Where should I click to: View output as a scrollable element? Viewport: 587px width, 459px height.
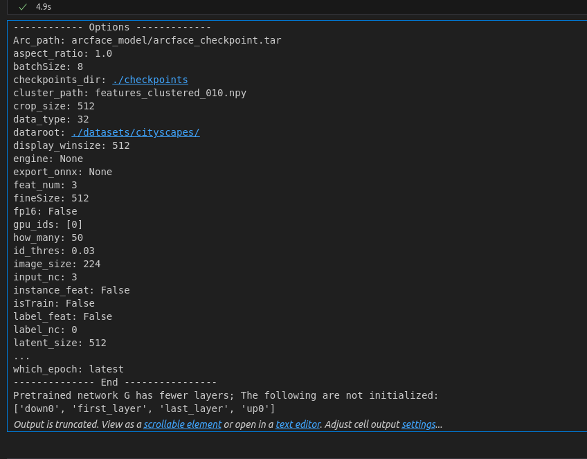(182, 424)
